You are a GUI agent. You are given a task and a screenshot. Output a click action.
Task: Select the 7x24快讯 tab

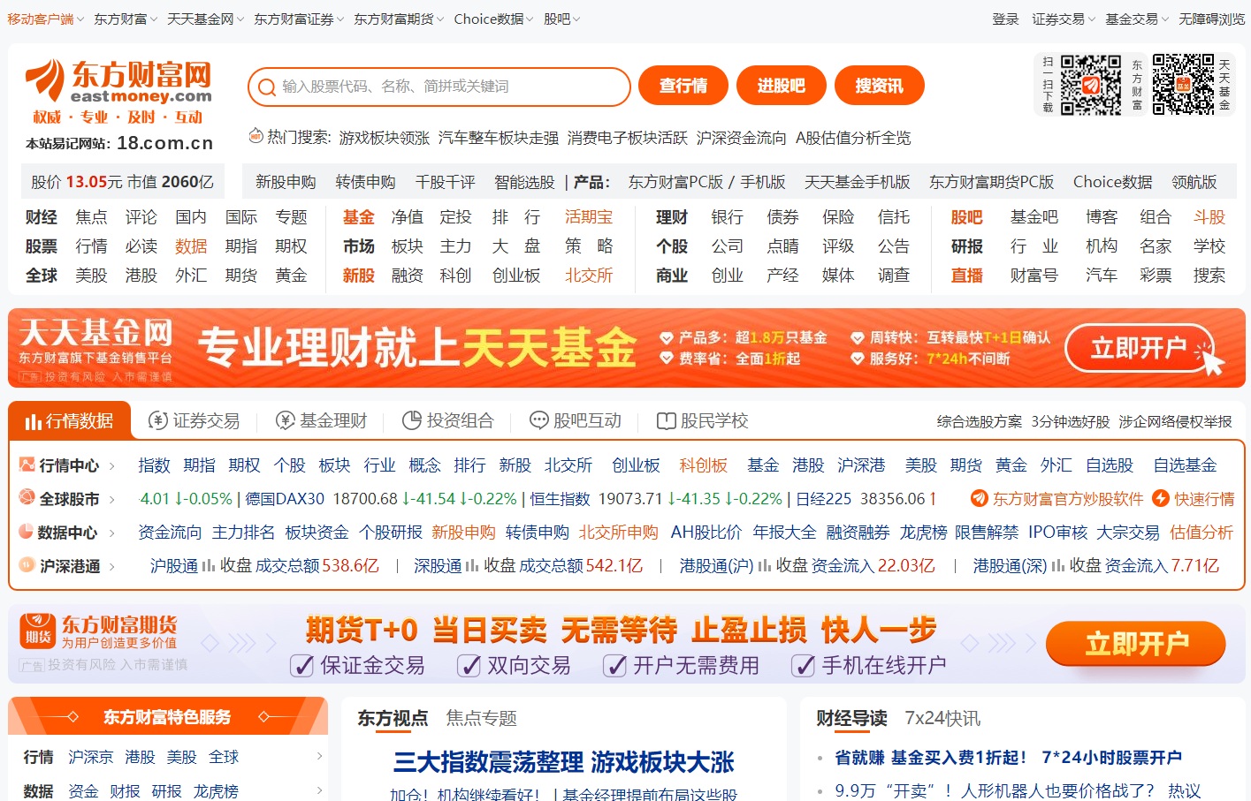pos(942,718)
